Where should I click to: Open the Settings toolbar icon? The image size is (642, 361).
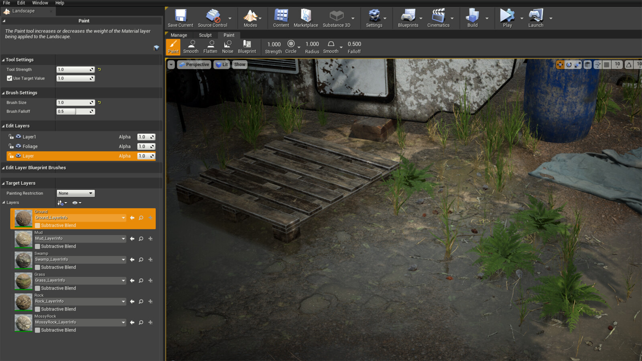[374, 16]
